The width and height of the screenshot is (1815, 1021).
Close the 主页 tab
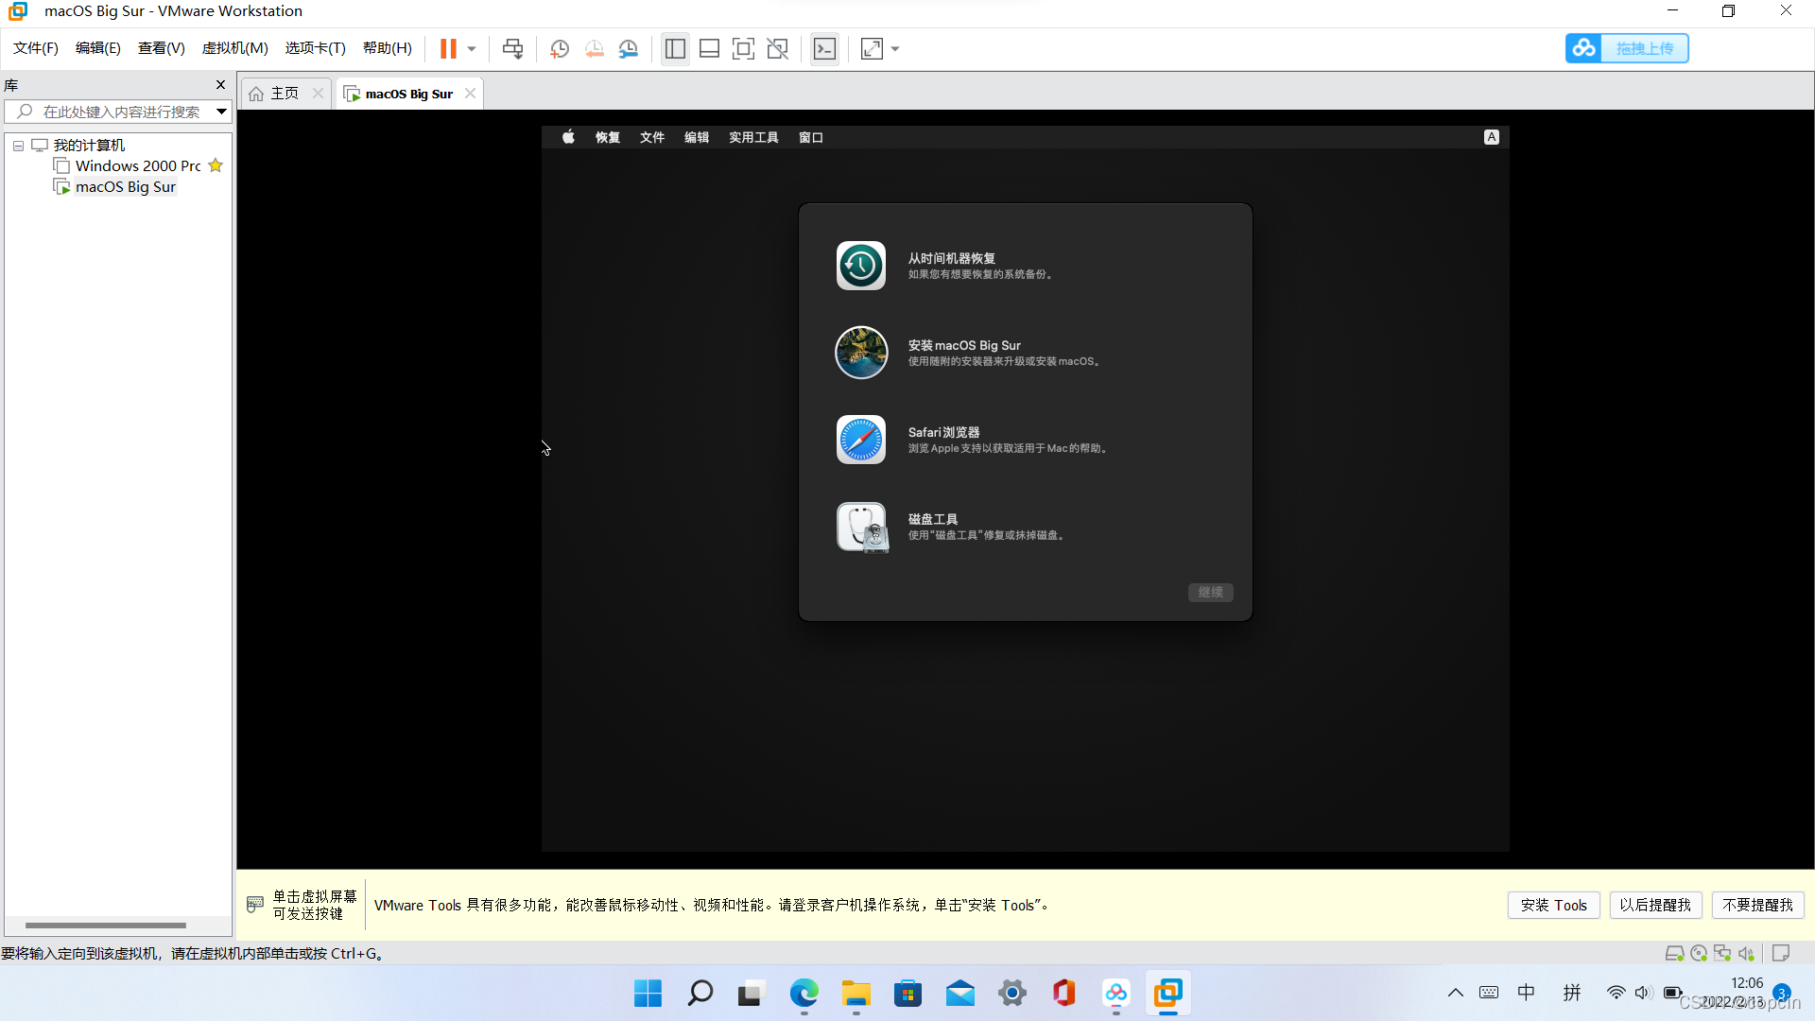coord(318,93)
